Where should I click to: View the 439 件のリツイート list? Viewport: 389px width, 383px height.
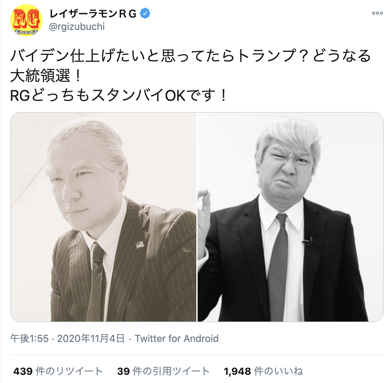pos(58,371)
